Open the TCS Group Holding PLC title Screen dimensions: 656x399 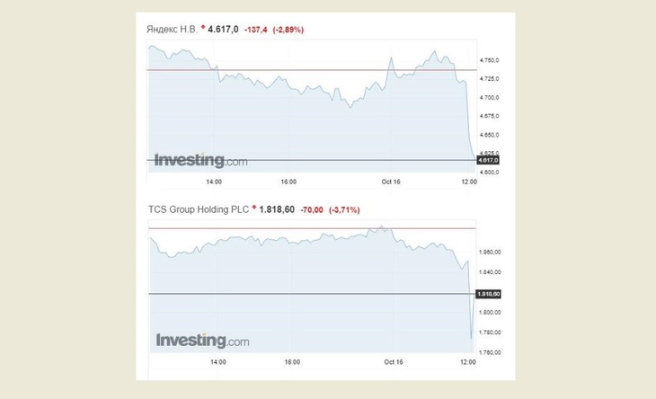pyautogui.click(x=198, y=209)
